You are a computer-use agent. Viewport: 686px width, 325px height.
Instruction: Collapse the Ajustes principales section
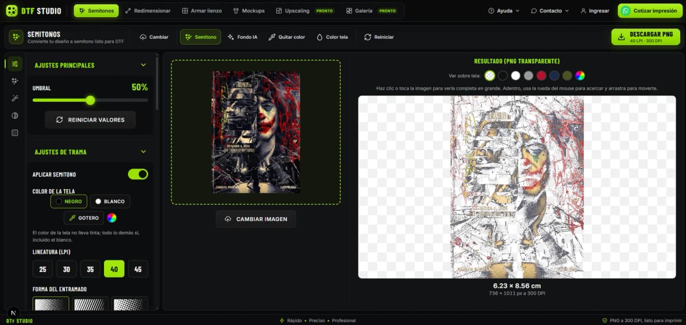tap(143, 65)
